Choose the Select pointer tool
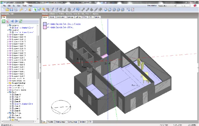Screen dimensions: 199x126 (x=35, y=9)
